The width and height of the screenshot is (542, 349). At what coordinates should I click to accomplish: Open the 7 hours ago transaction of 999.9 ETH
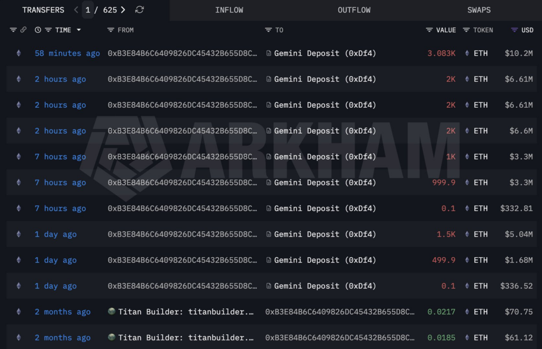pos(60,183)
